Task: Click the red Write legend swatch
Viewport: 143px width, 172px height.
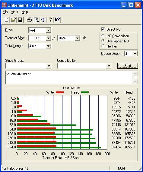Action: tap(60, 92)
